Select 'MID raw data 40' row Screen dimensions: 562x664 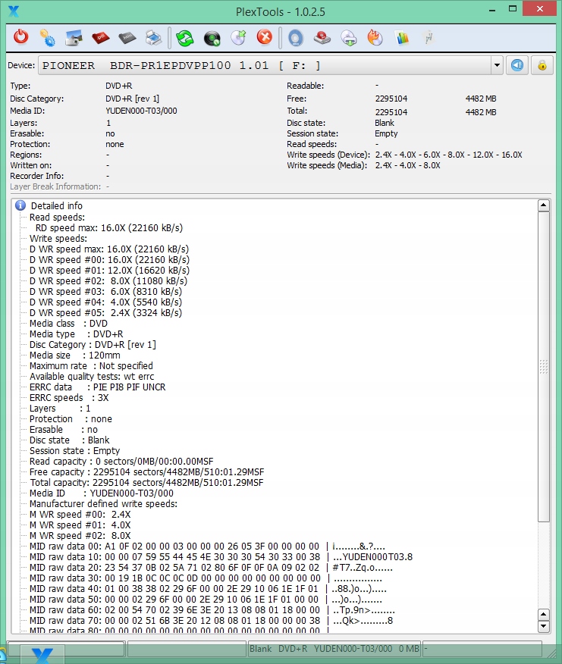pos(208,589)
